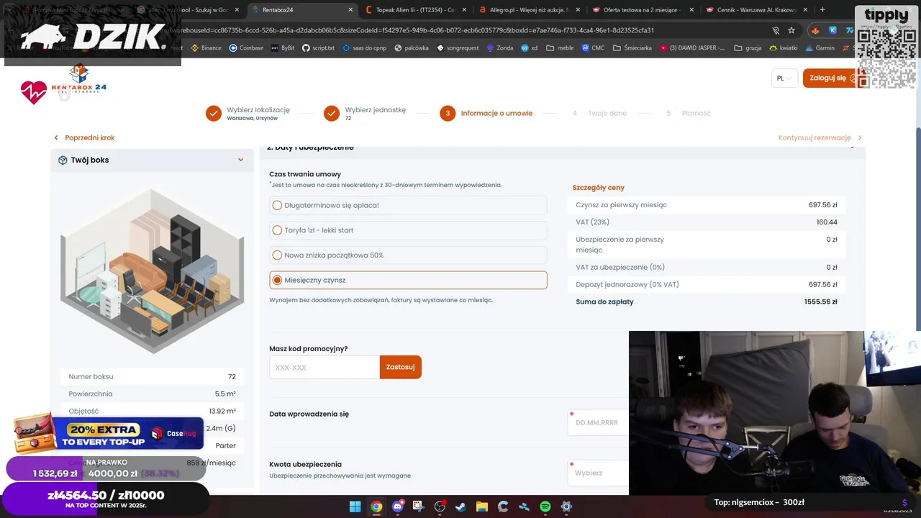Select step 4 'Twoje dane'
This screenshot has height=518, width=921.
click(x=599, y=113)
